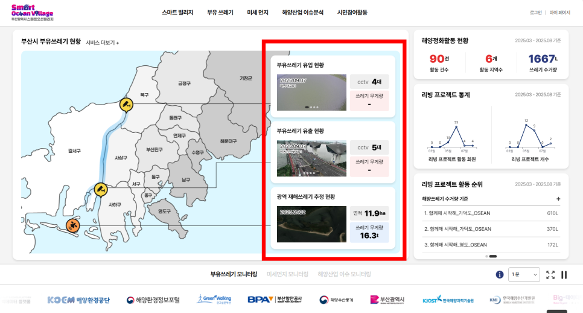Click the plus icon beside 해양쓰레기 수거량 기준

point(558,199)
